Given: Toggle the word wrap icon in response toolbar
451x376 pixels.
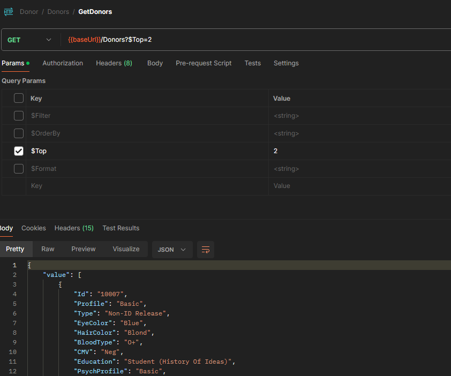Looking at the screenshot, I should click(206, 250).
